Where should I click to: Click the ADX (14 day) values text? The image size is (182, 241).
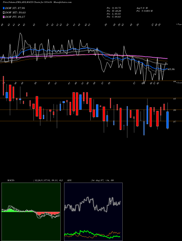coord(102,180)
